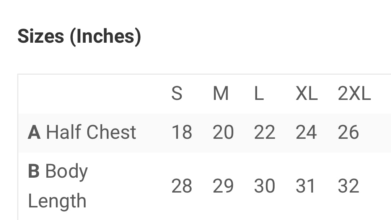Select the S size column header

[176, 93]
